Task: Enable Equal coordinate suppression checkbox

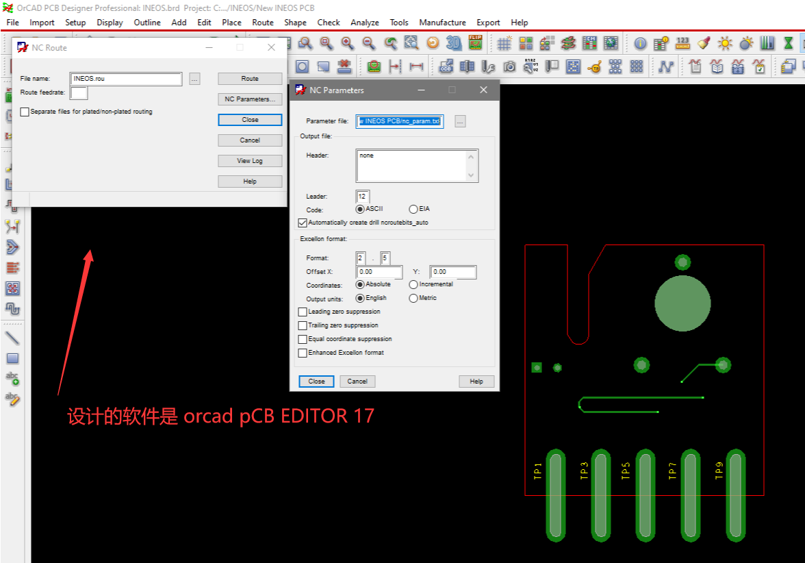Action: click(x=303, y=340)
